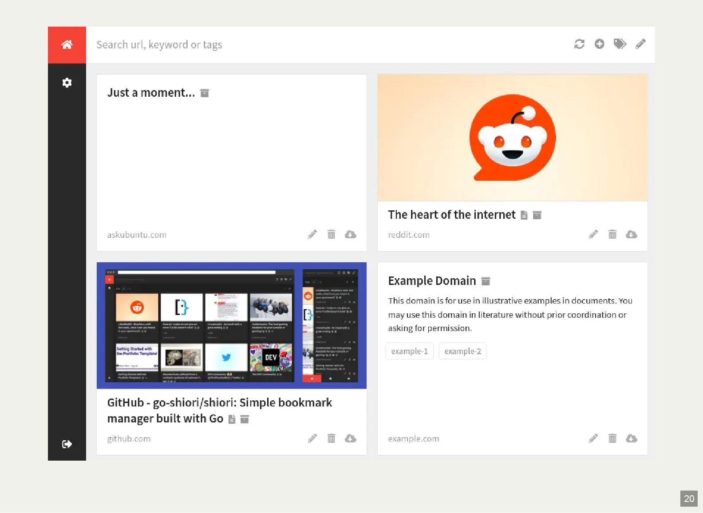Click the logout icon in sidebar
Viewport: 703px width, 513px height.
click(67, 444)
